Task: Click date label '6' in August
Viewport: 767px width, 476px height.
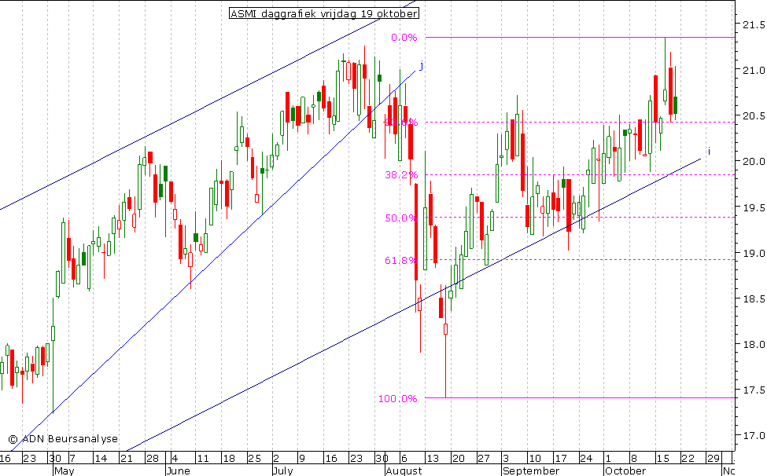Action: 404,459
